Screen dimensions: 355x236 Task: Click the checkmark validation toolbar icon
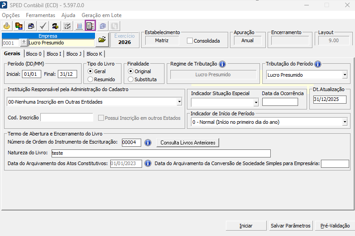(43, 26)
